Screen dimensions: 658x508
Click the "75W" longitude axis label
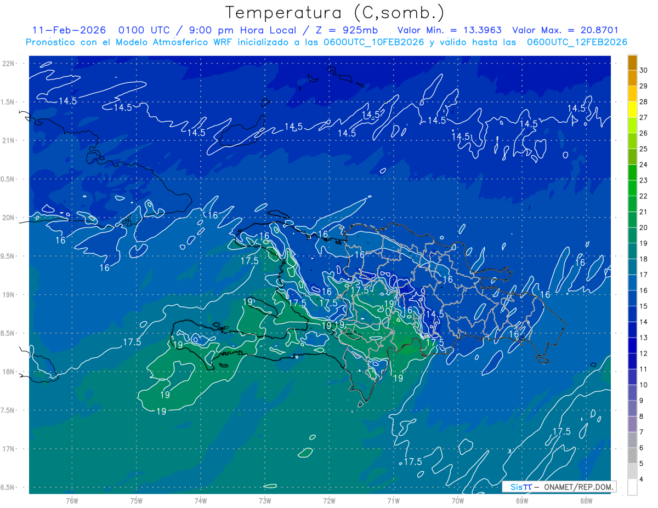(137, 501)
